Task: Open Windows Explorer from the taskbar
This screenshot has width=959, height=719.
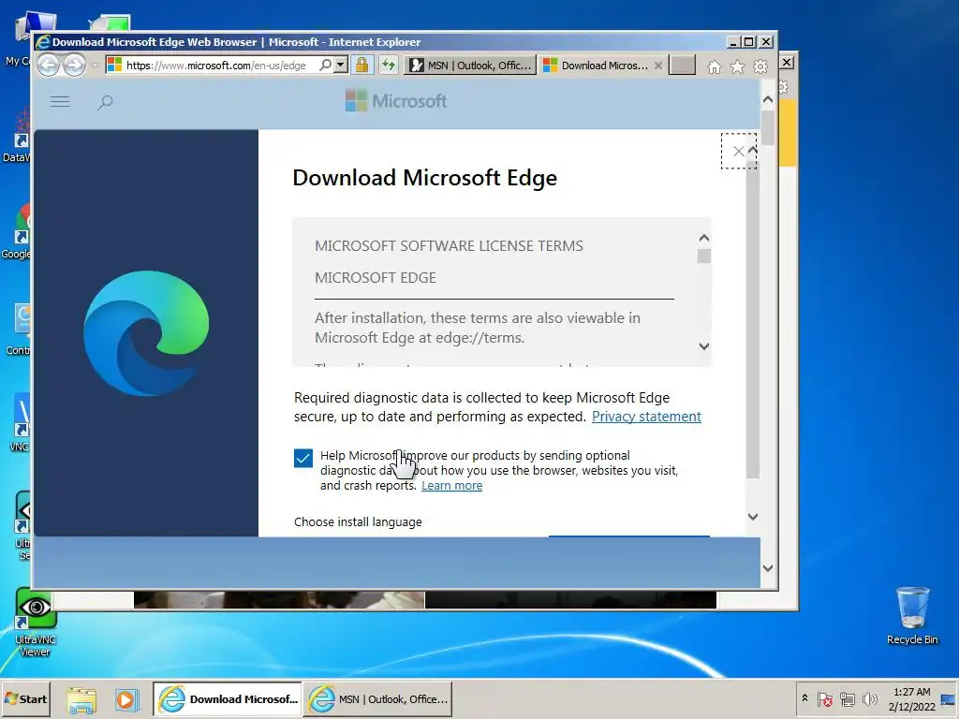Action: (x=82, y=699)
